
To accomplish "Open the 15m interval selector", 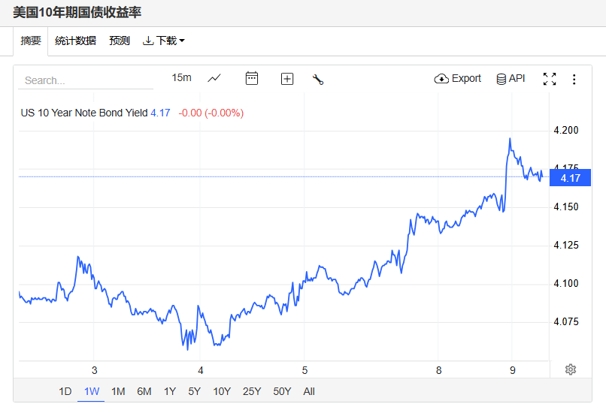I will pyautogui.click(x=181, y=77).
